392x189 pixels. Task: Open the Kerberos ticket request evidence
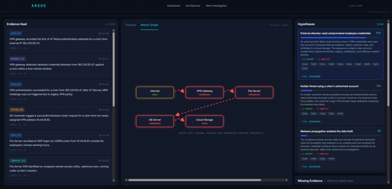59,117
